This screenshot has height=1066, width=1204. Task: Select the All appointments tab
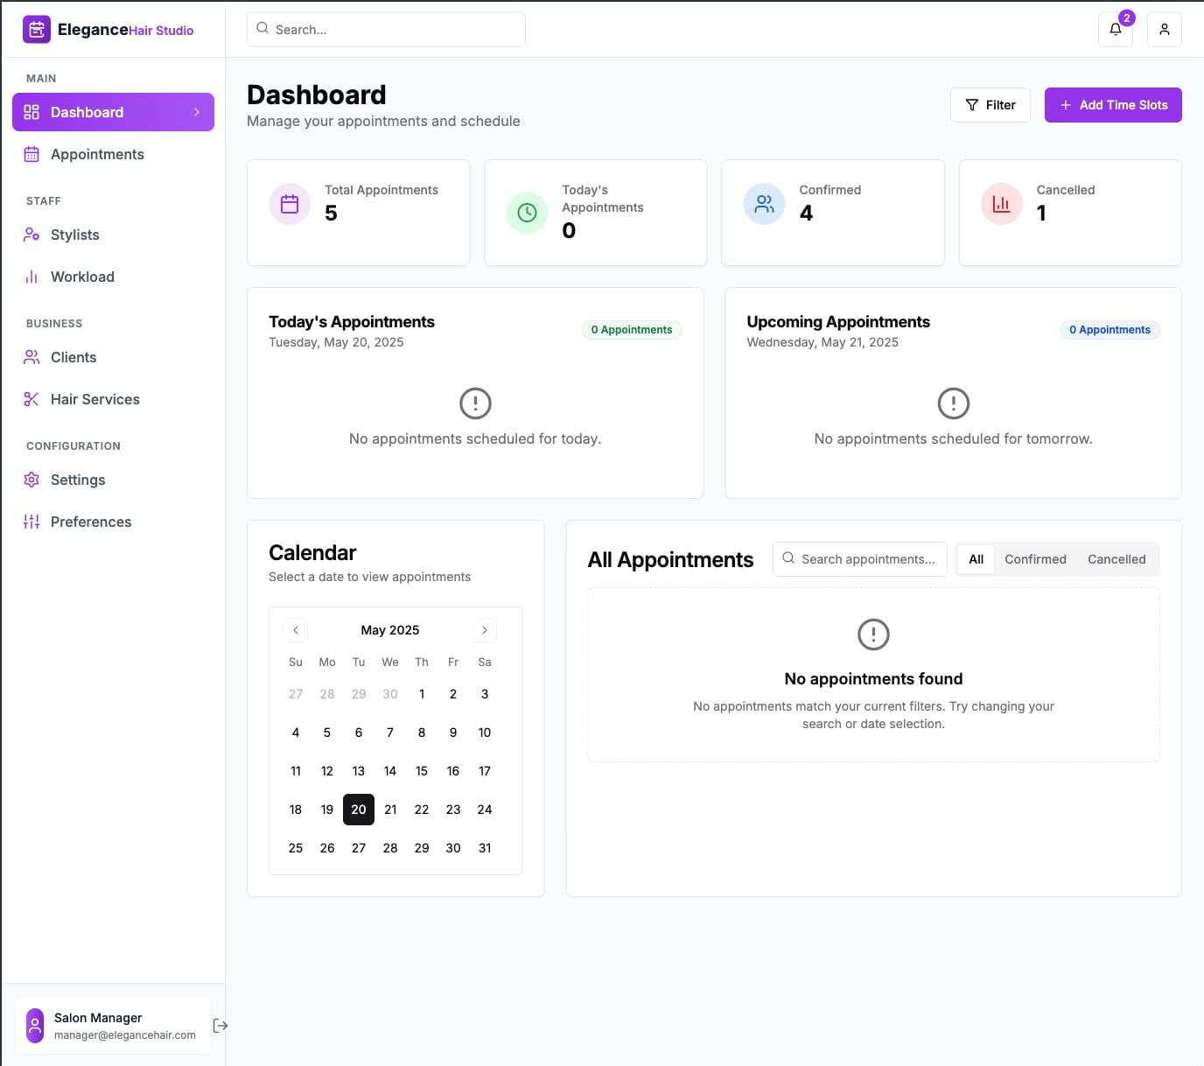point(976,559)
